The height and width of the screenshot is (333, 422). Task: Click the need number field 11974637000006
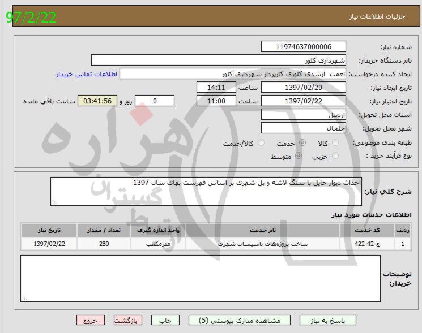[303, 46]
